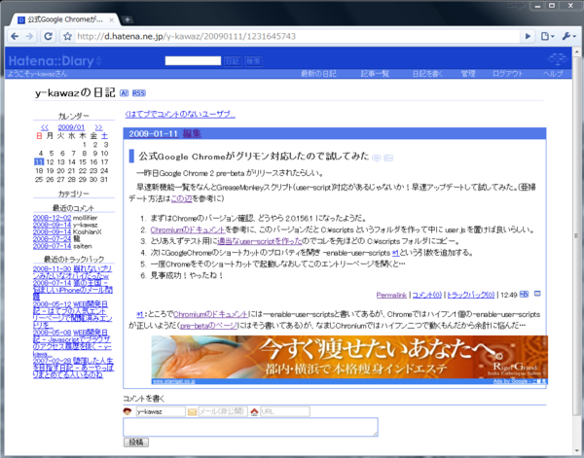
Task: Open Chromiumのドキュメント link in step 2
Action: [188, 229]
